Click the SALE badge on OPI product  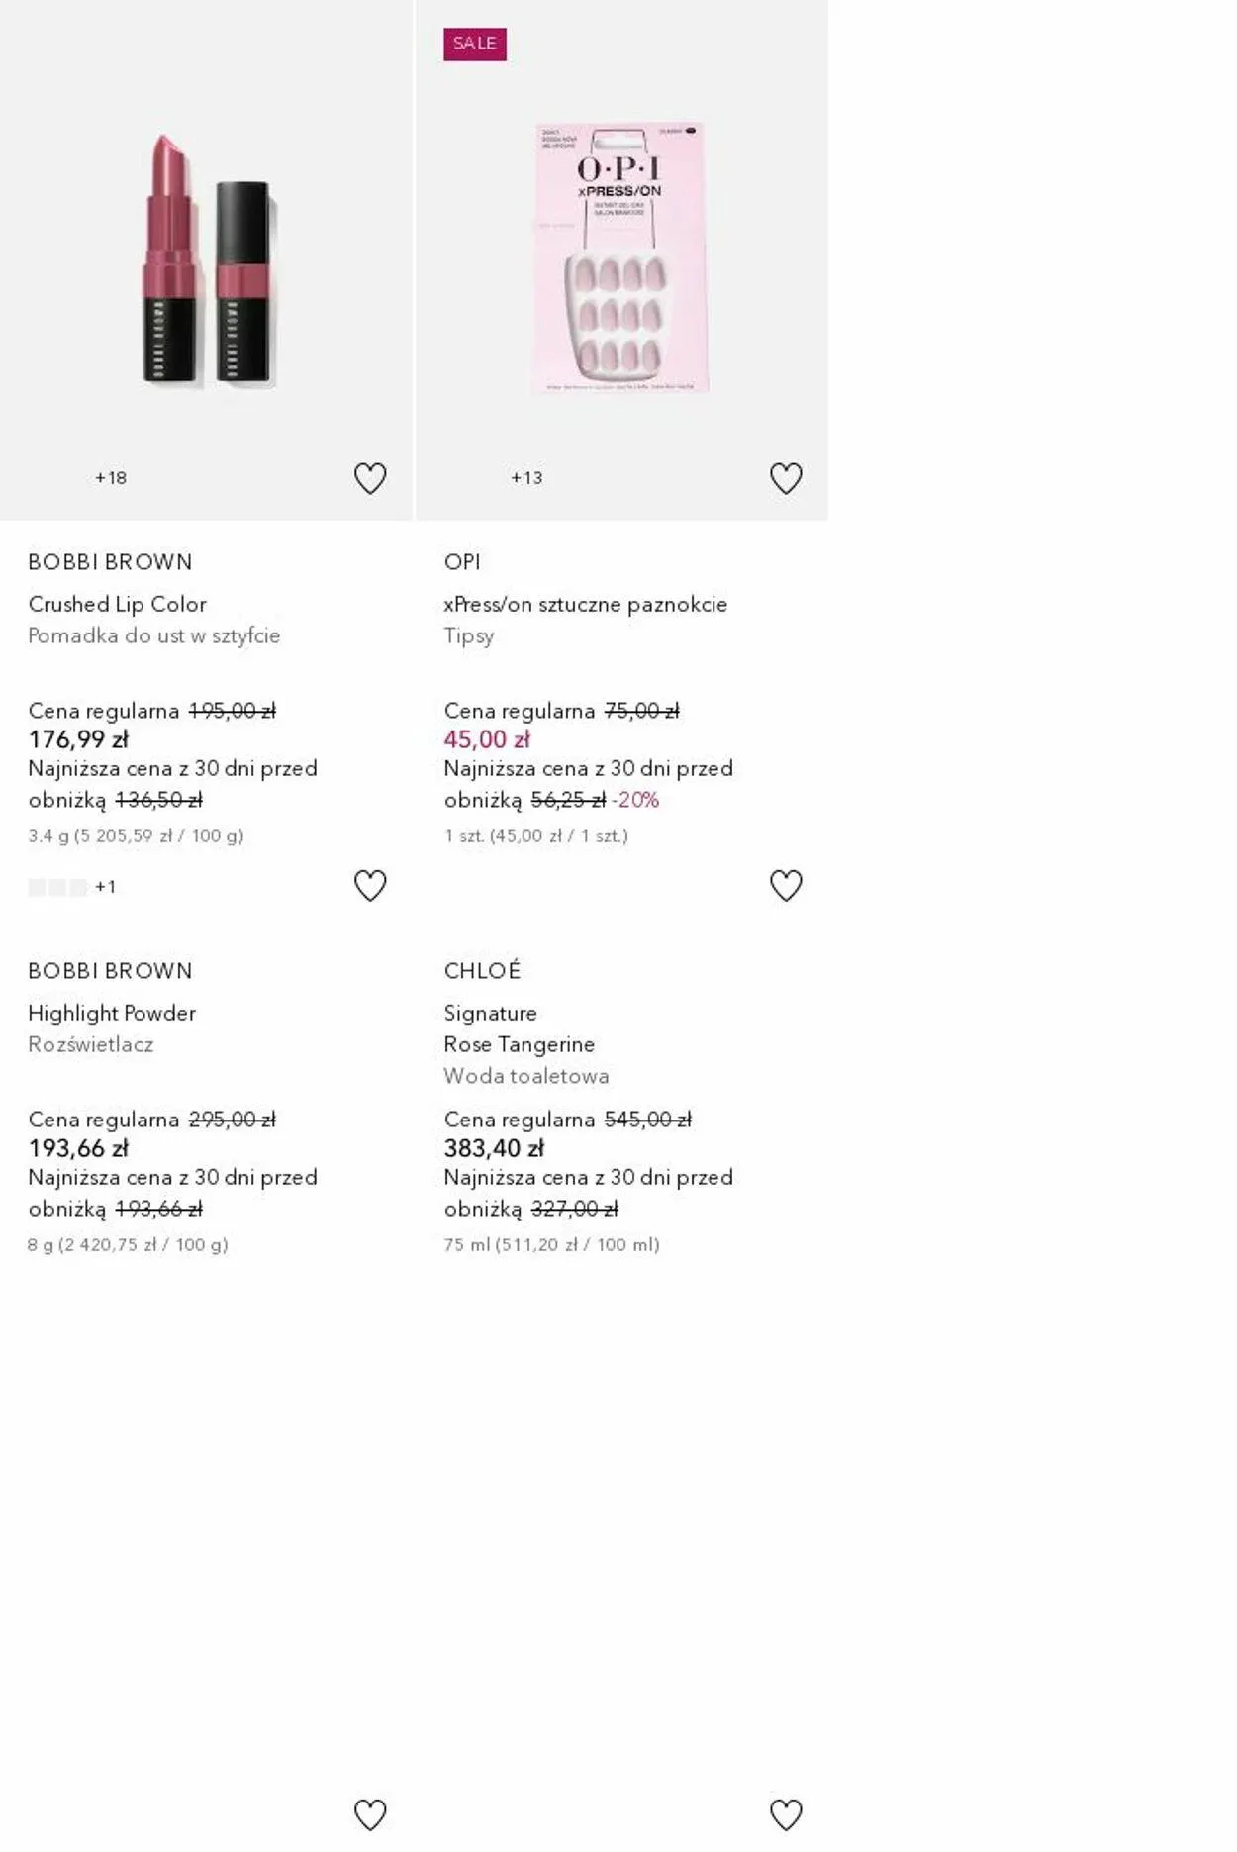tap(474, 44)
